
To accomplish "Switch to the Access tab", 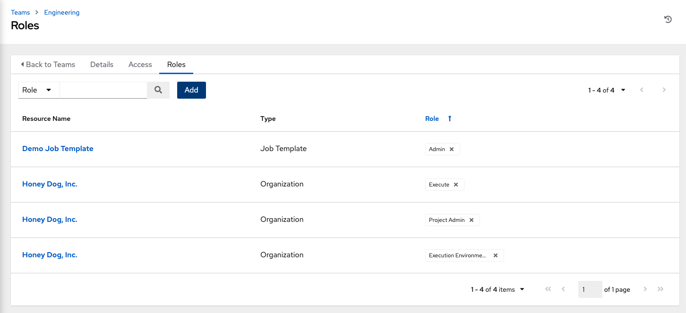I will point(140,64).
